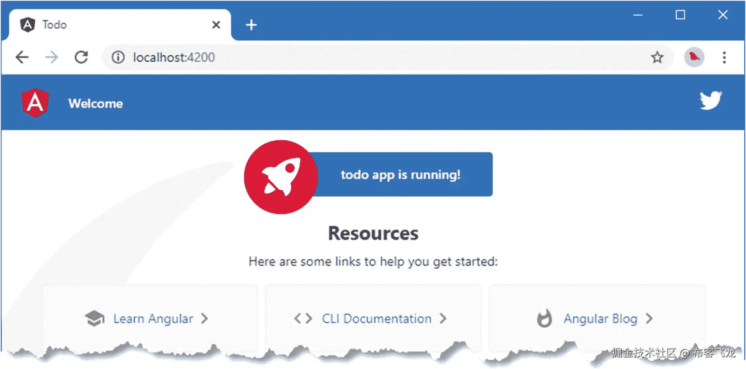Screen dimensions: 746x369
Task: Click the Welcome text in header
Action: pyautogui.click(x=96, y=103)
